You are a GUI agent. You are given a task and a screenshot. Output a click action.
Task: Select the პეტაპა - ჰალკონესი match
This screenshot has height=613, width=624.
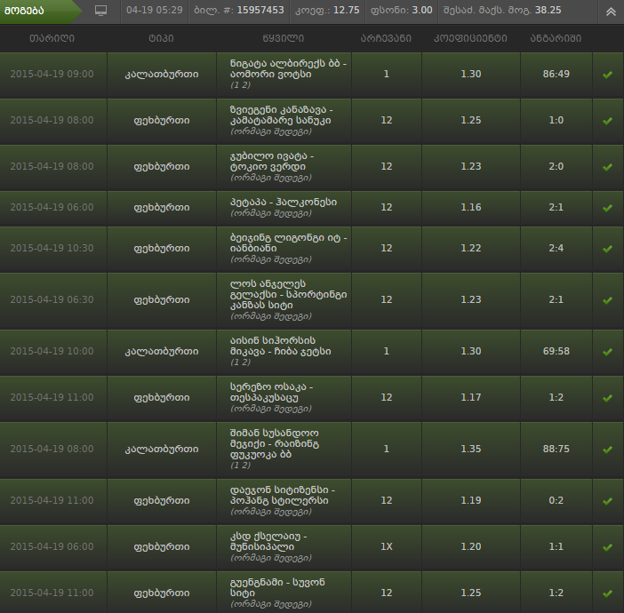pyautogui.click(x=284, y=203)
